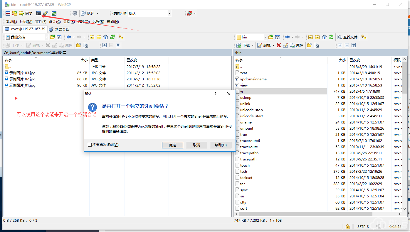
Task: Open preferences gear icon
Action: [x=75, y=13]
